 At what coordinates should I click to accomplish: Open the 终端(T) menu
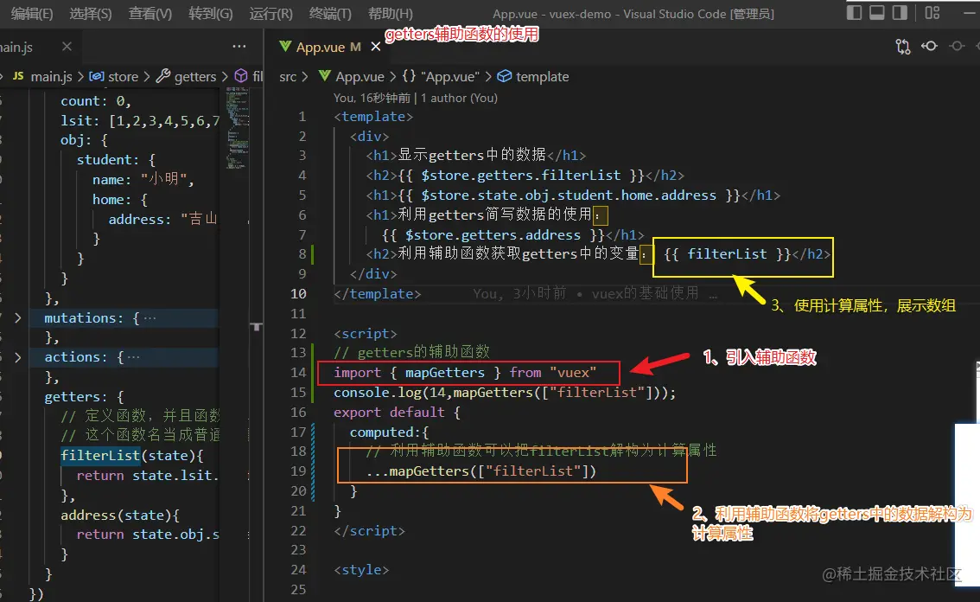pyautogui.click(x=330, y=14)
